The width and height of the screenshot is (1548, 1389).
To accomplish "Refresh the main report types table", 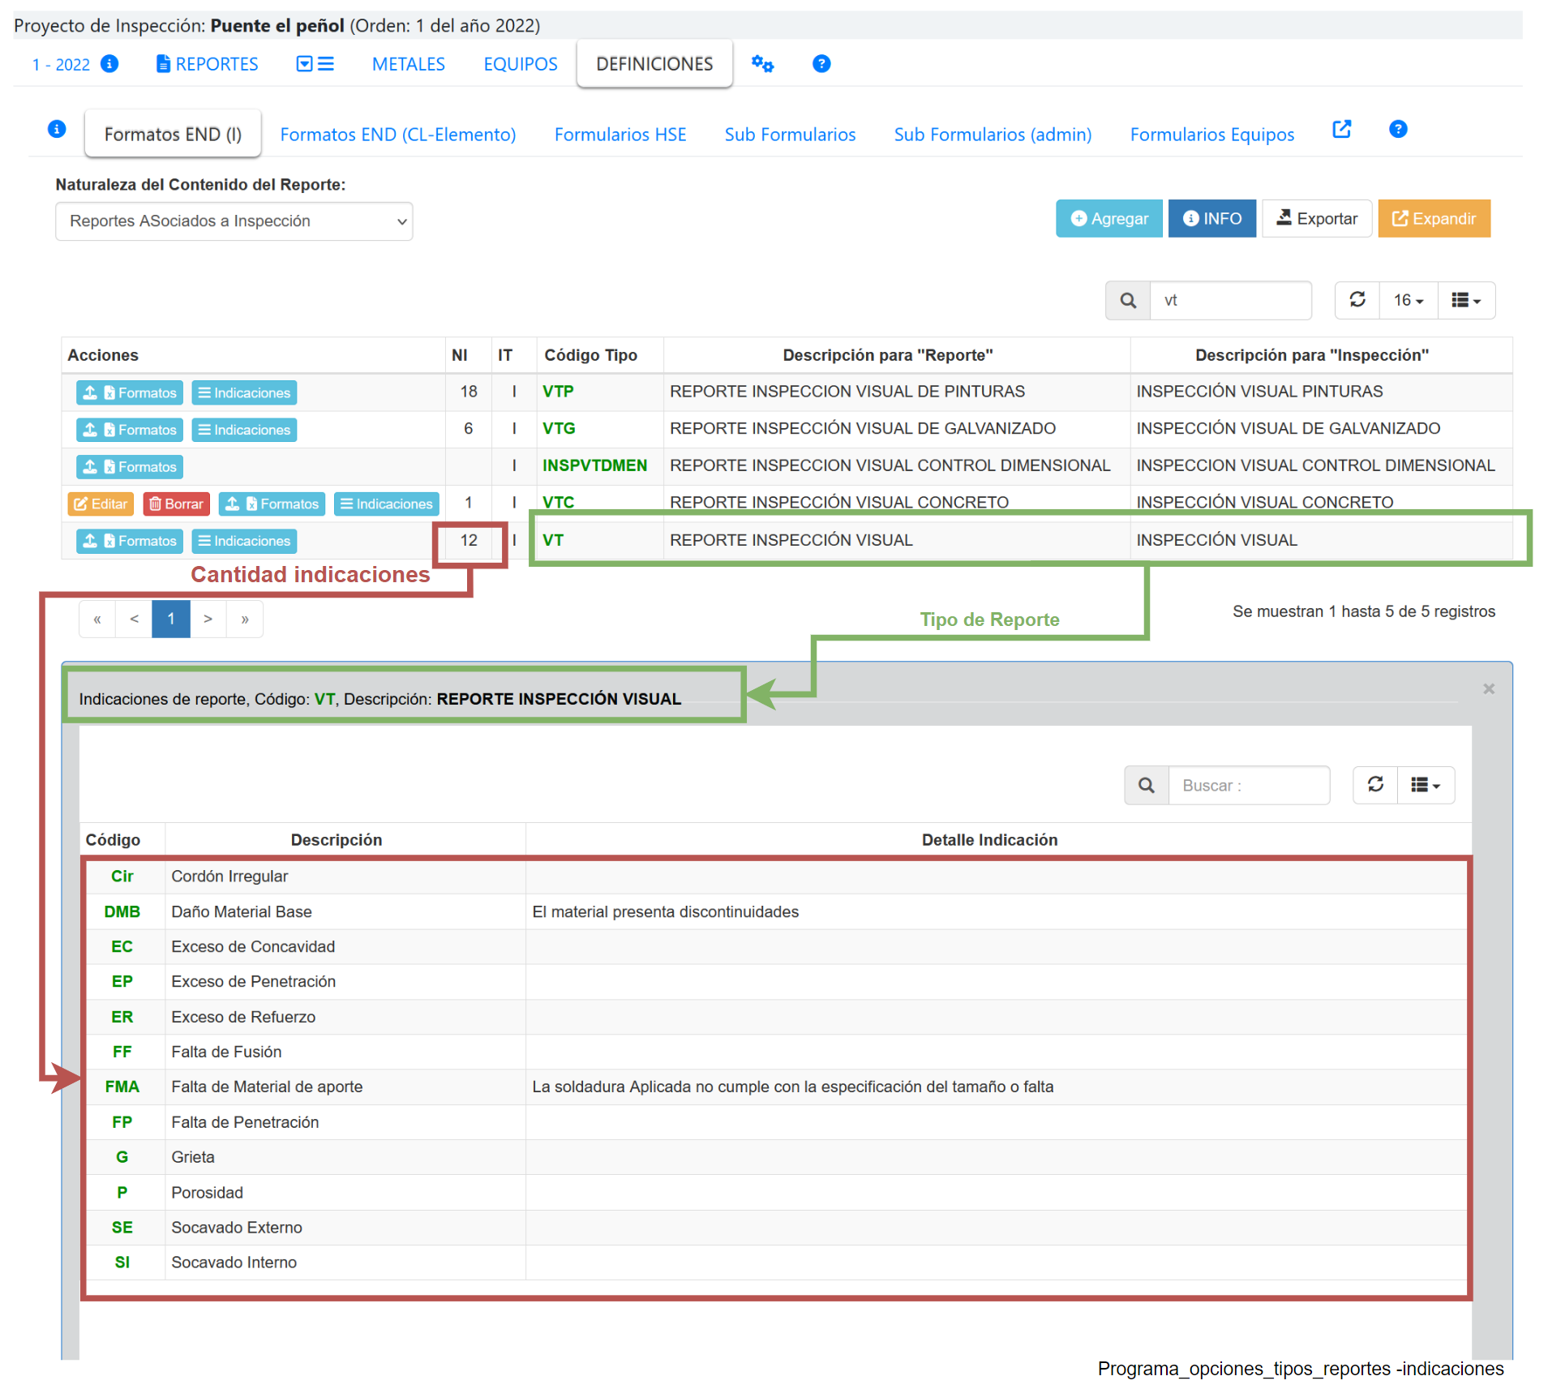I will coord(1357,300).
